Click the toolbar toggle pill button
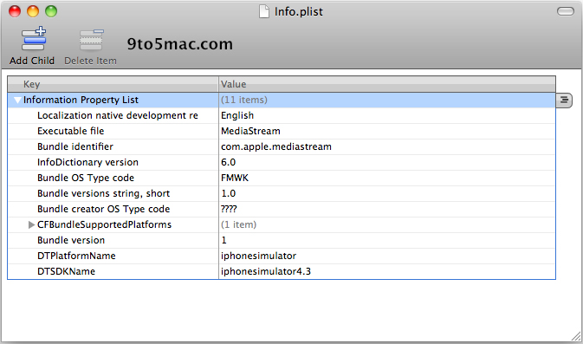 point(566,11)
